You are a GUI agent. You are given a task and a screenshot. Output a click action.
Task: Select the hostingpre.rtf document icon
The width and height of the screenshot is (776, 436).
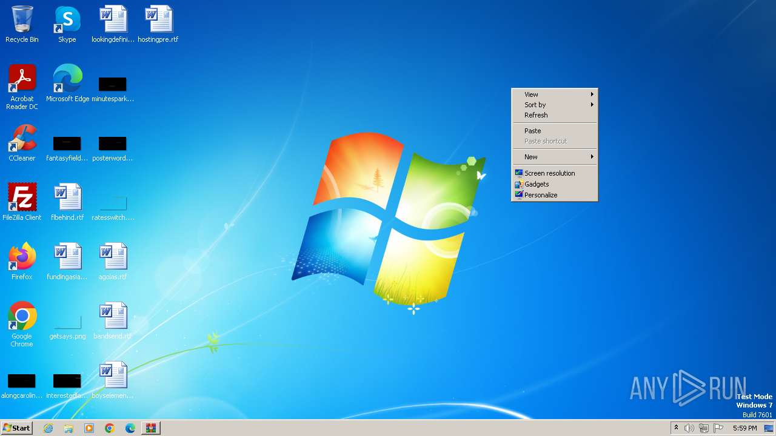(x=158, y=24)
